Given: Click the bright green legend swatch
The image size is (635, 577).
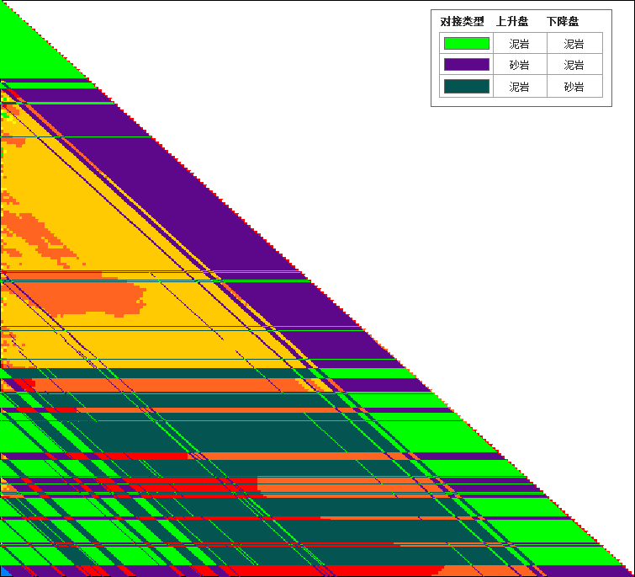Looking at the screenshot, I should (467, 44).
